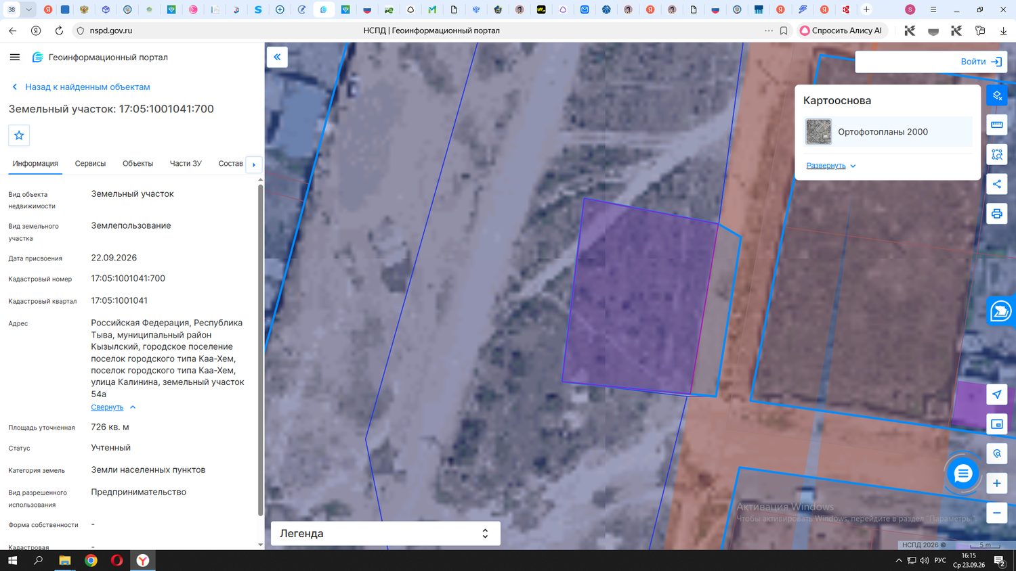Click the info panel vertical scrollbar
Image resolution: width=1016 pixels, height=571 pixels.
[261, 350]
